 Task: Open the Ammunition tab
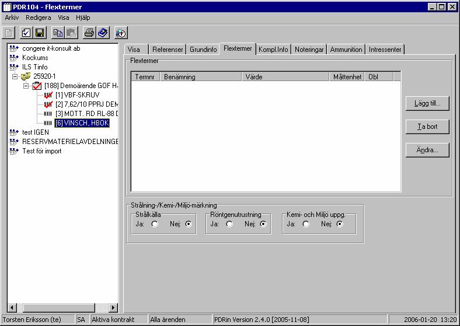pyautogui.click(x=346, y=50)
